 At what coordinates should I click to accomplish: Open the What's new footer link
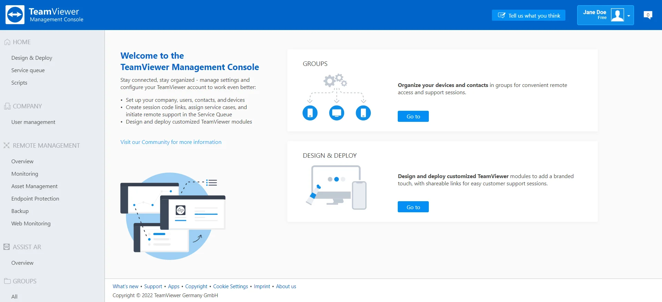click(x=126, y=286)
